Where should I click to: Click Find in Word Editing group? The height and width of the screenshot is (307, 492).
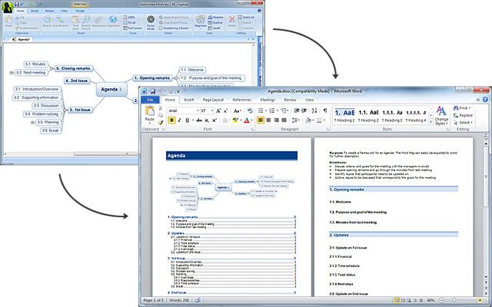(x=462, y=108)
